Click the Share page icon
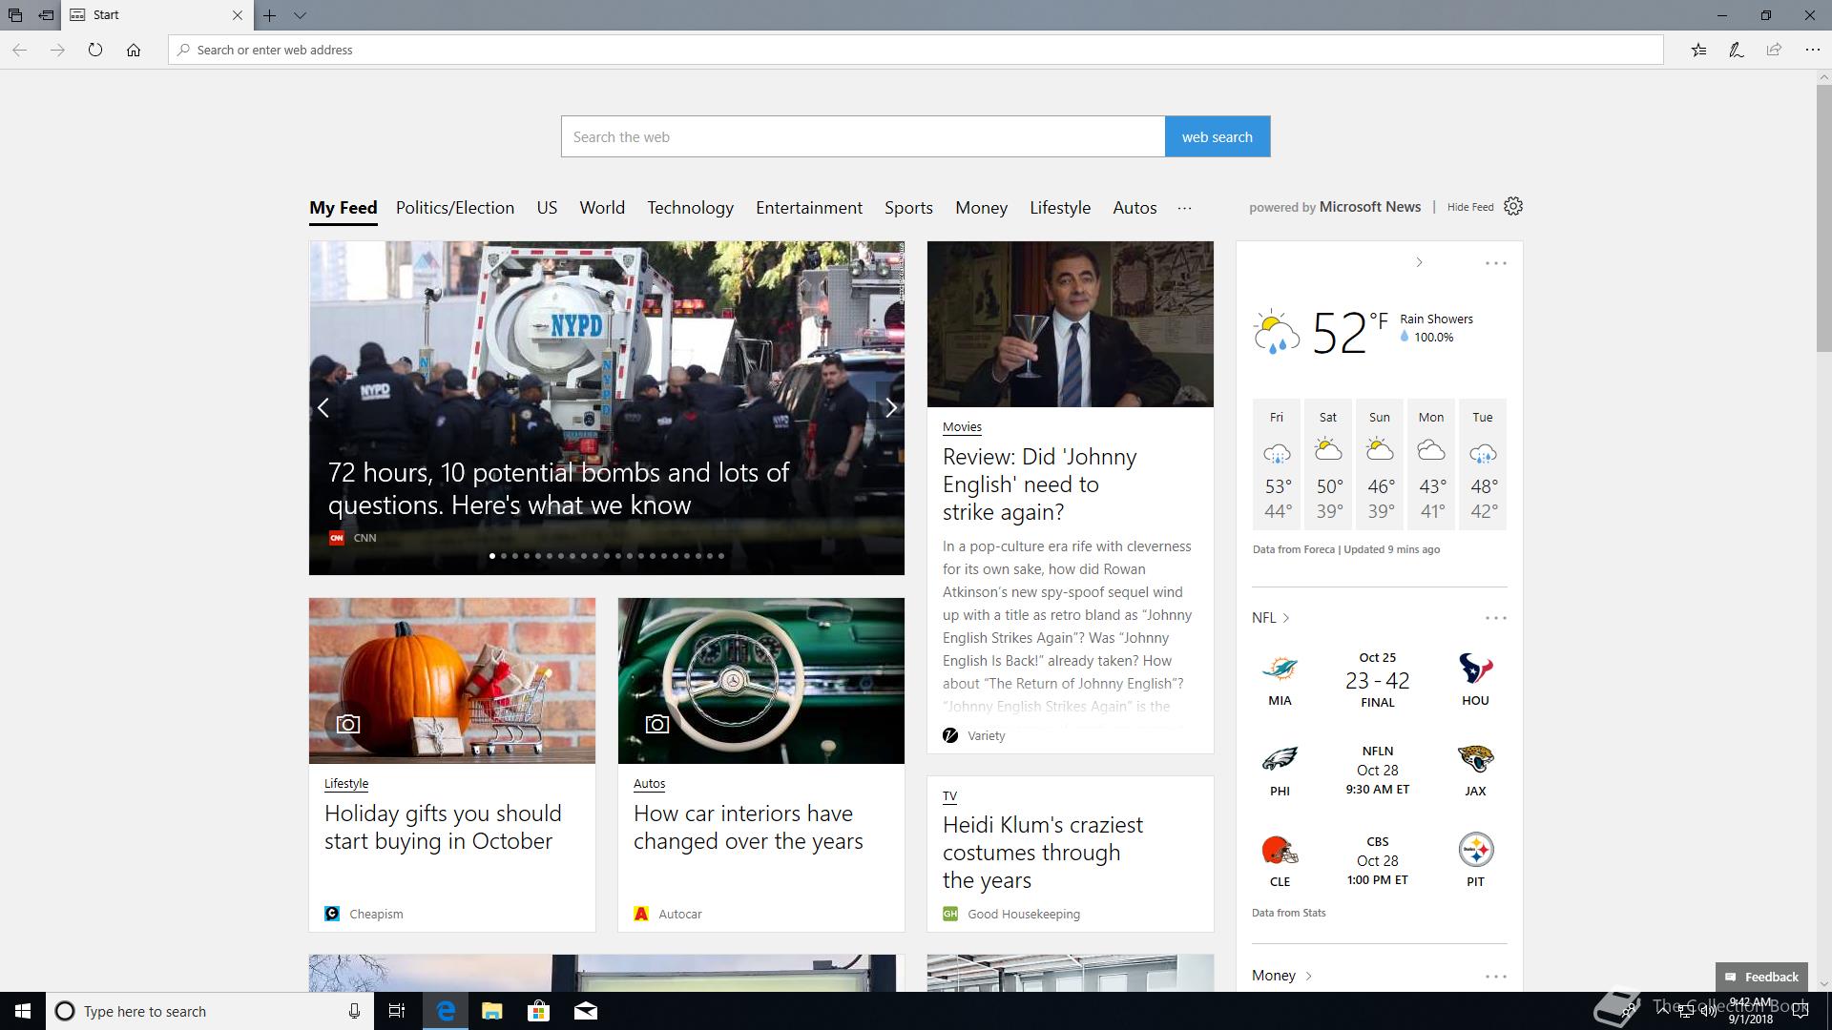The image size is (1832, 1030). click(1774, 50)
